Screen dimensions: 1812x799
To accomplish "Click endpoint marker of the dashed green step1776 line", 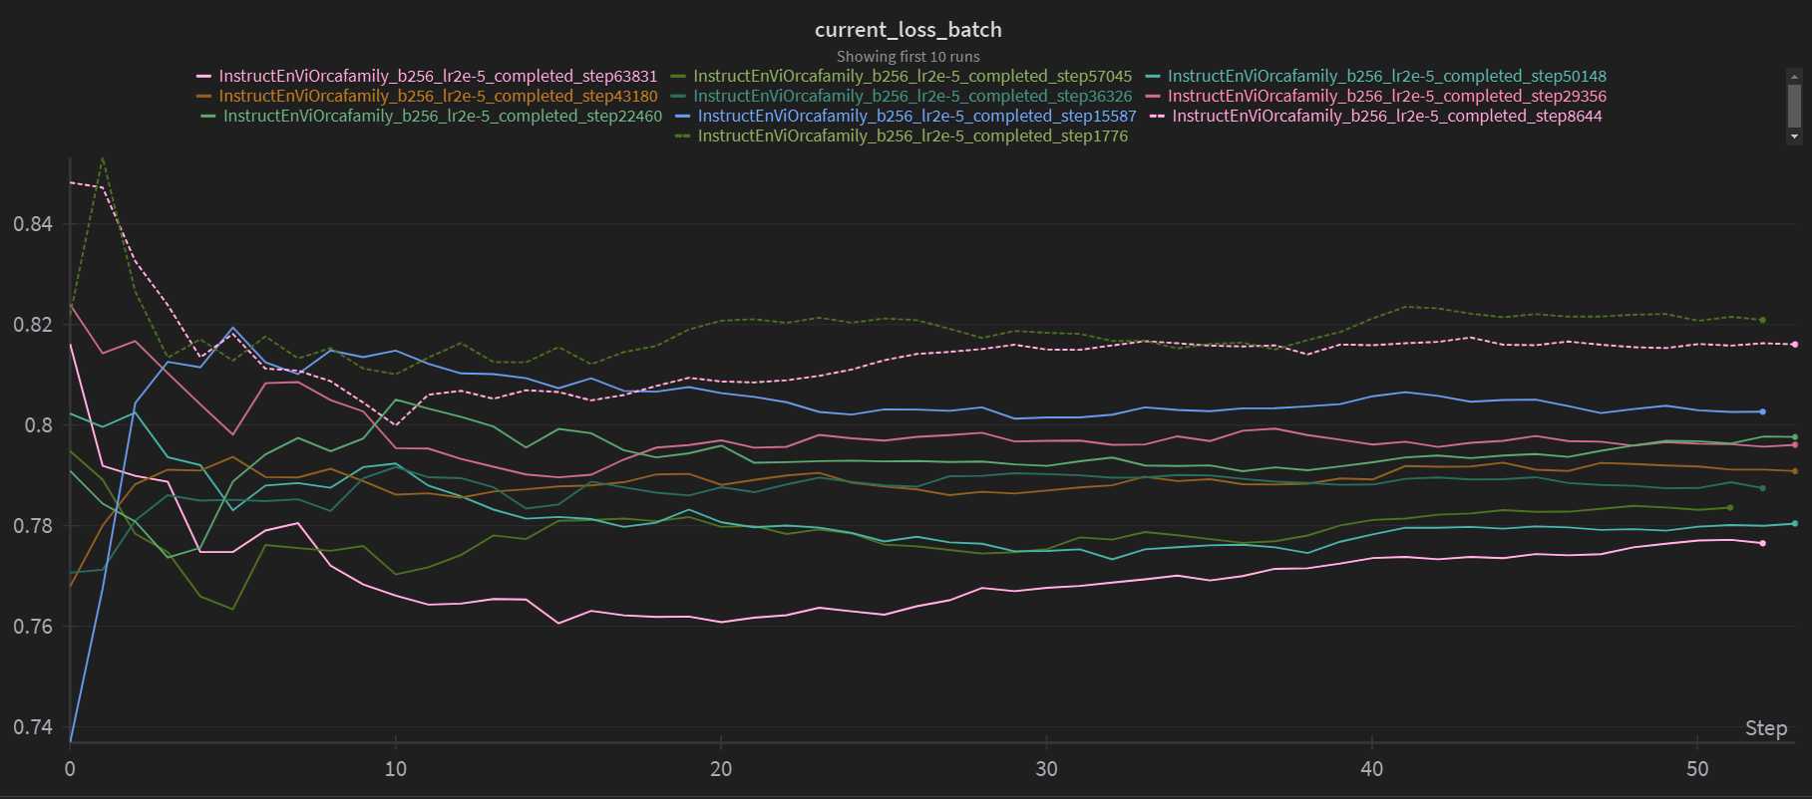I will [x=1763, y=320].
